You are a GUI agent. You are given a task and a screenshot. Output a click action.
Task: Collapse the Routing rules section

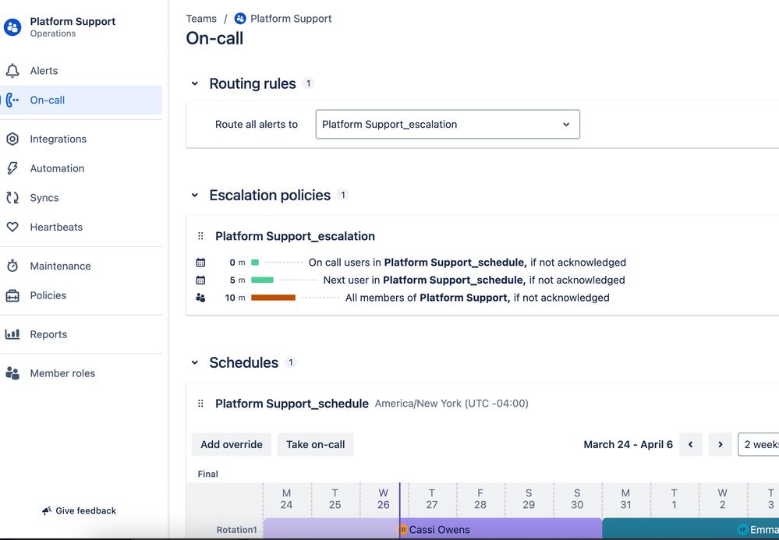[x=195, y=83]
